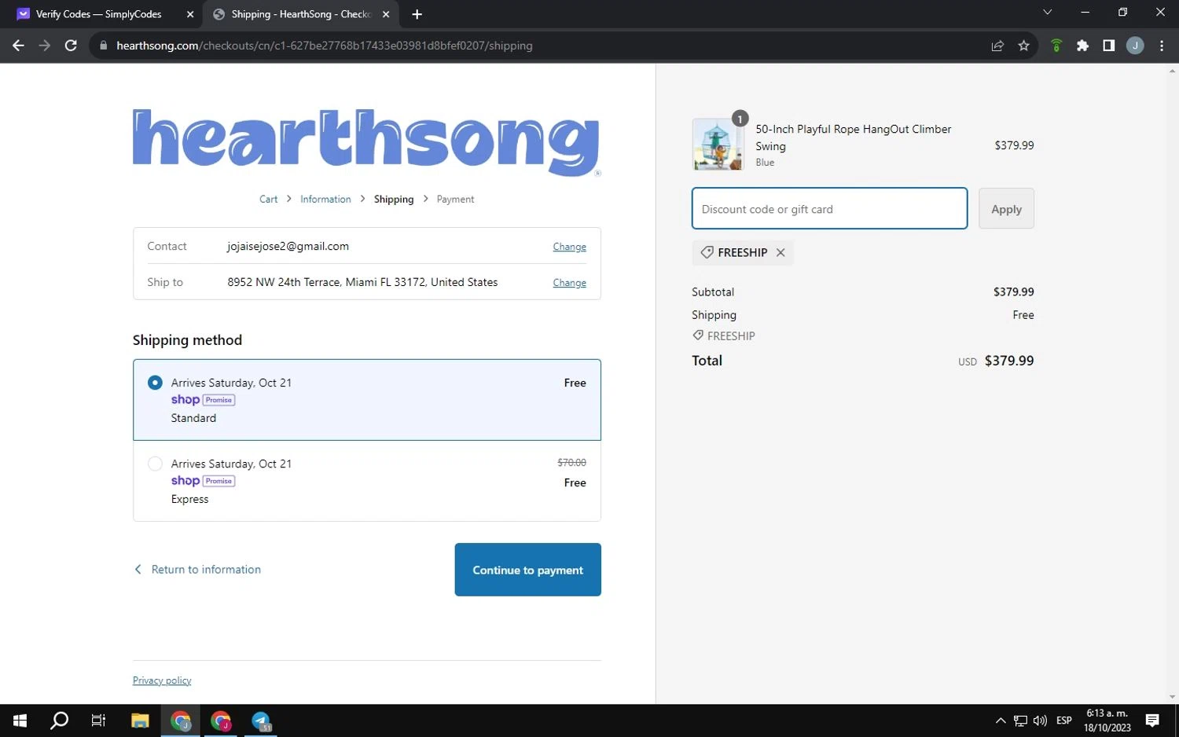Open the Windows Start menu
1179x737 pixels.
(20, 720)
